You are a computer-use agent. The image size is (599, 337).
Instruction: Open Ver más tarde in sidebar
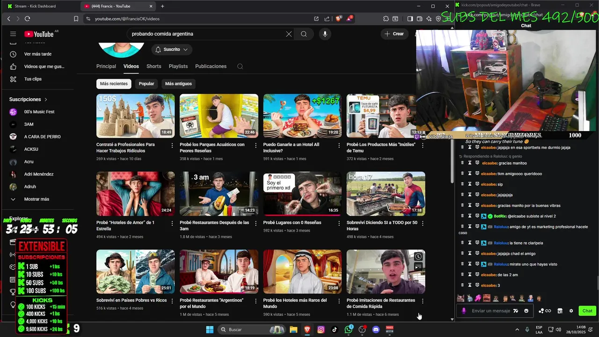pos(38,54)
